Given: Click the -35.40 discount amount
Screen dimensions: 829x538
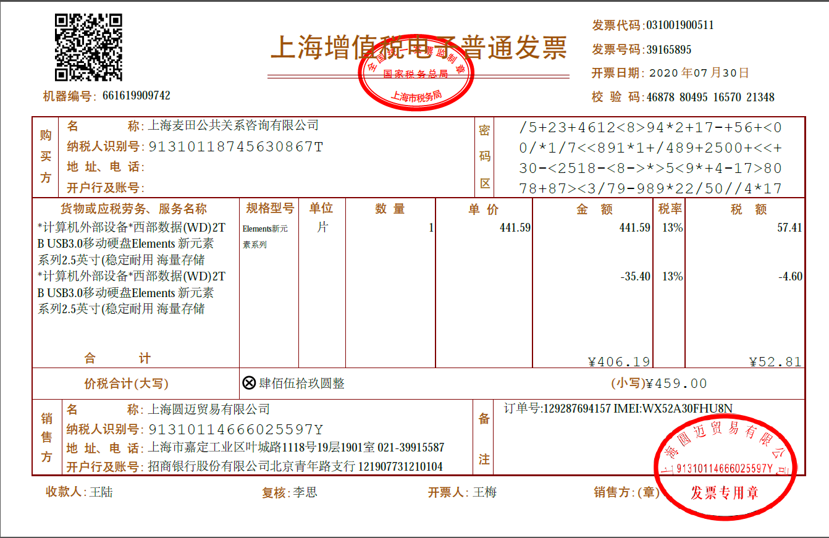Looking at the screenshot, I should [x=635, y=277].
